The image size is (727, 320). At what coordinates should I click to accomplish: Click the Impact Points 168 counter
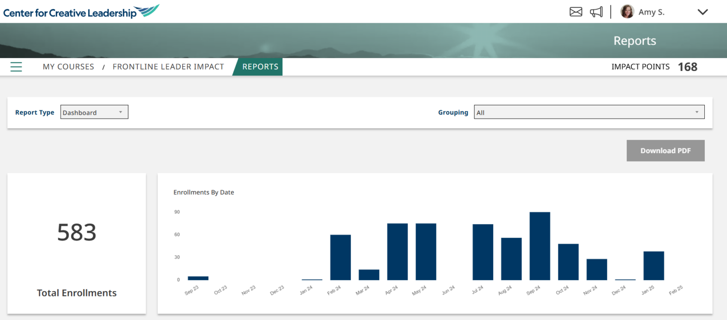[655, 67]
